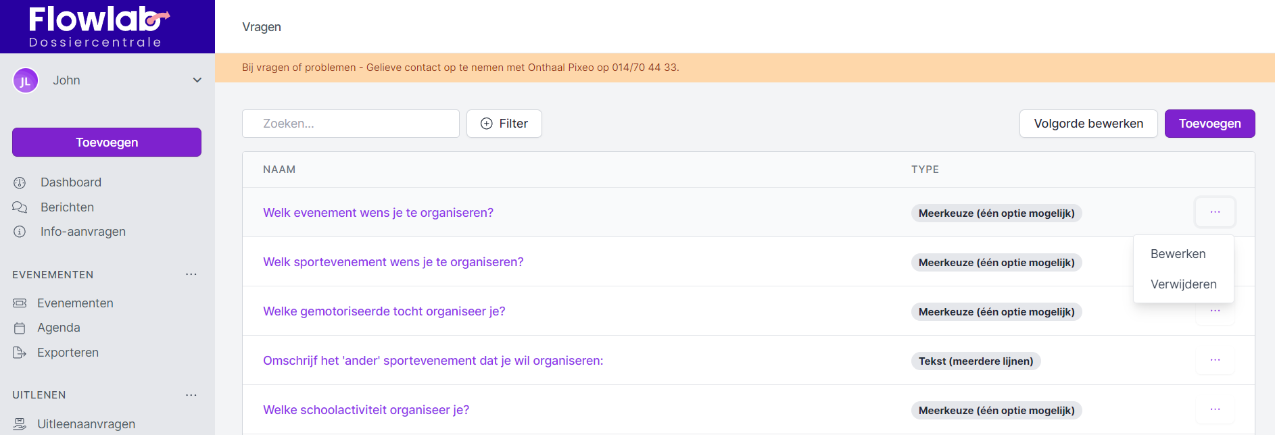
Task: Focus the Zoeken search field
Action: (x=350, y=124)
